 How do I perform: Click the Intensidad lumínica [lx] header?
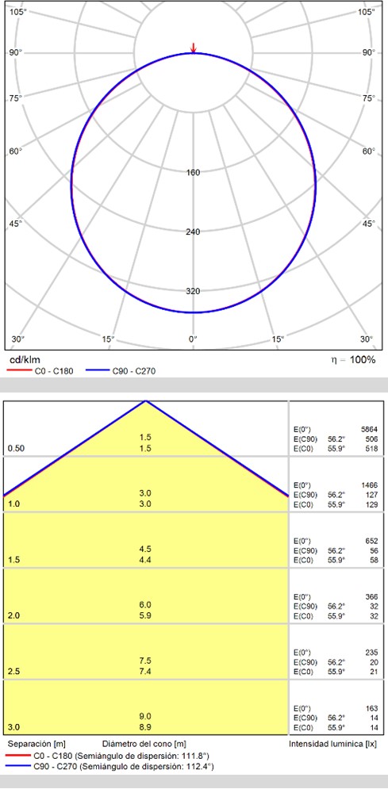[332, 744]
